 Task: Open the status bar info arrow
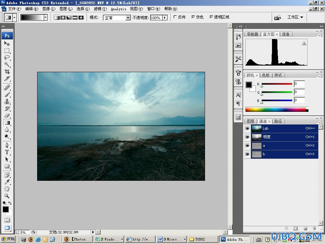pos(93,232)
